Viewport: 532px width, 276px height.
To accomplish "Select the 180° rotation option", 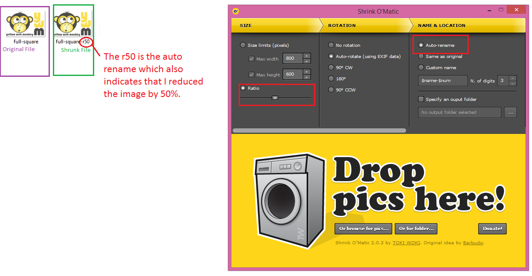I will pos(331,79).
